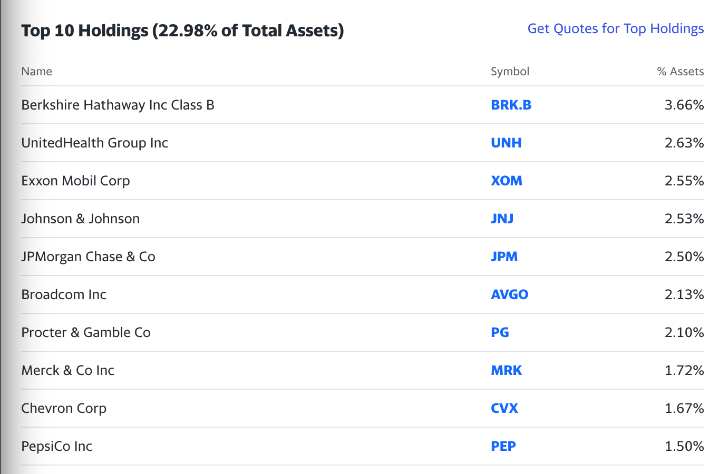The width and height of the screenshot is (719, 474).
Task: Click the CVX symbol link
Action: (x=504, y=408)
